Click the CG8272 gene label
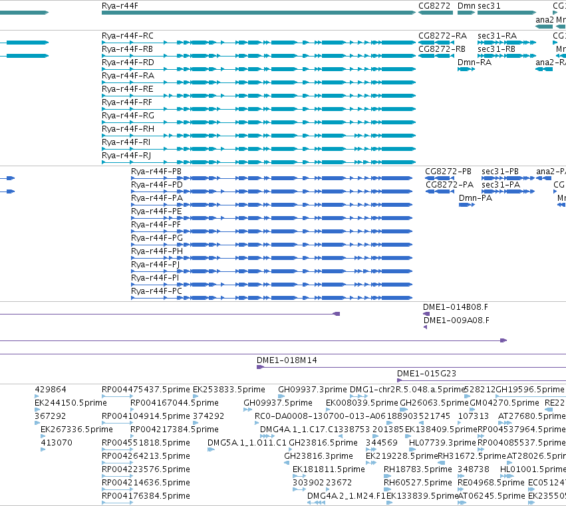This screenshot has width=566, height=506. 434,6
